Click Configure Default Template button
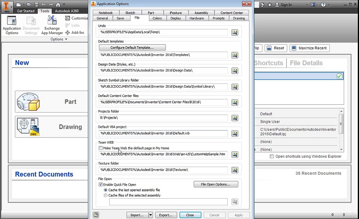359x219 pixels. pyautogui.click(x=132, y=47)
